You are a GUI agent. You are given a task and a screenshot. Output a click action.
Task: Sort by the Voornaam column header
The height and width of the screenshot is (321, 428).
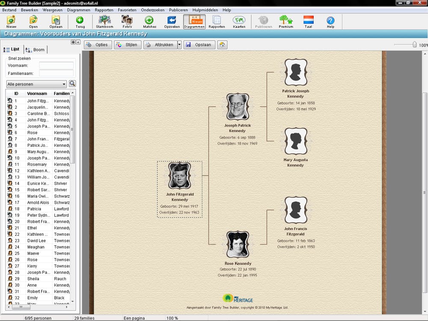click(x=38, y=93)
